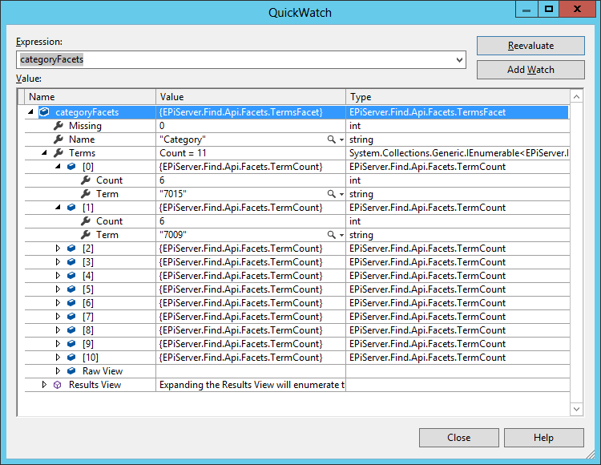The image size is (601, 465).
Task: Open the Expression combo box dropdown
Action: pos(459,59)
